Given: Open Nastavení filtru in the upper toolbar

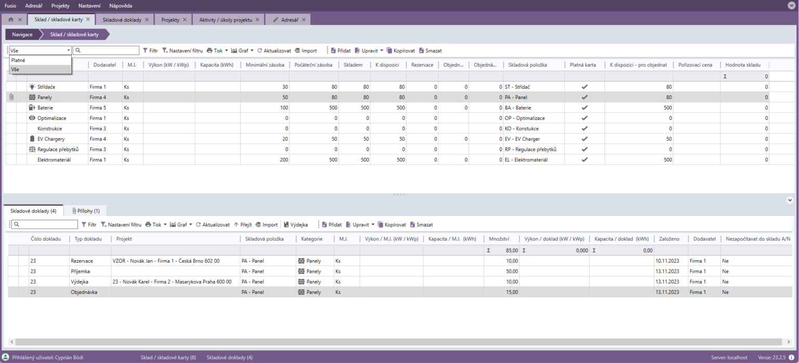Looking at the screenshot, I should coord(182,50).
